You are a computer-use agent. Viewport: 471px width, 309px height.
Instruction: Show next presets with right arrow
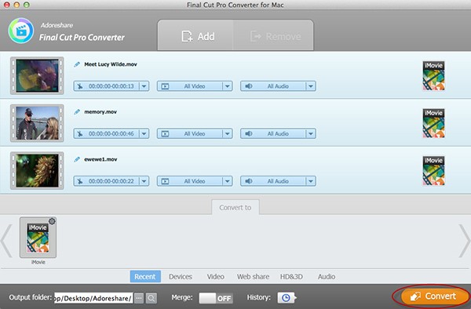(x=465, y=241)
